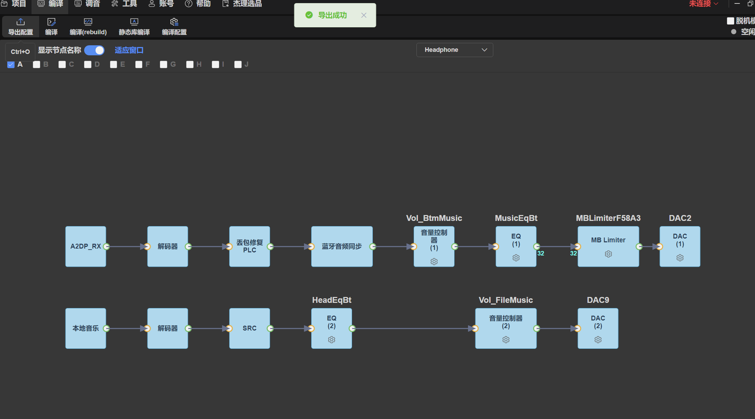Open the 工具 menu
The width and height of the screenshot is (755, 419).
[x=124, y=4]
